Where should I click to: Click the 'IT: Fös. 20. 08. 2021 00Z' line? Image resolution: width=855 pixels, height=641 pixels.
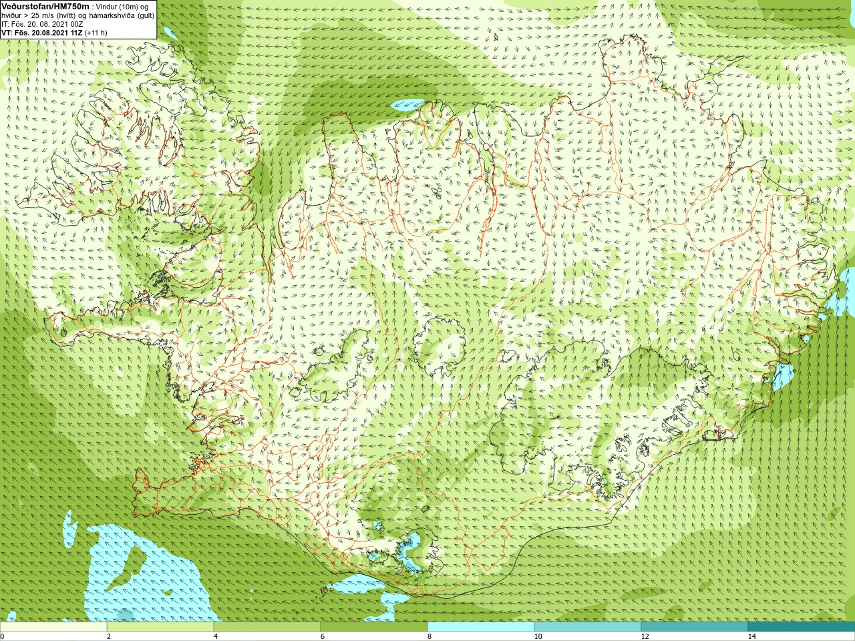[x=42, y=24]
